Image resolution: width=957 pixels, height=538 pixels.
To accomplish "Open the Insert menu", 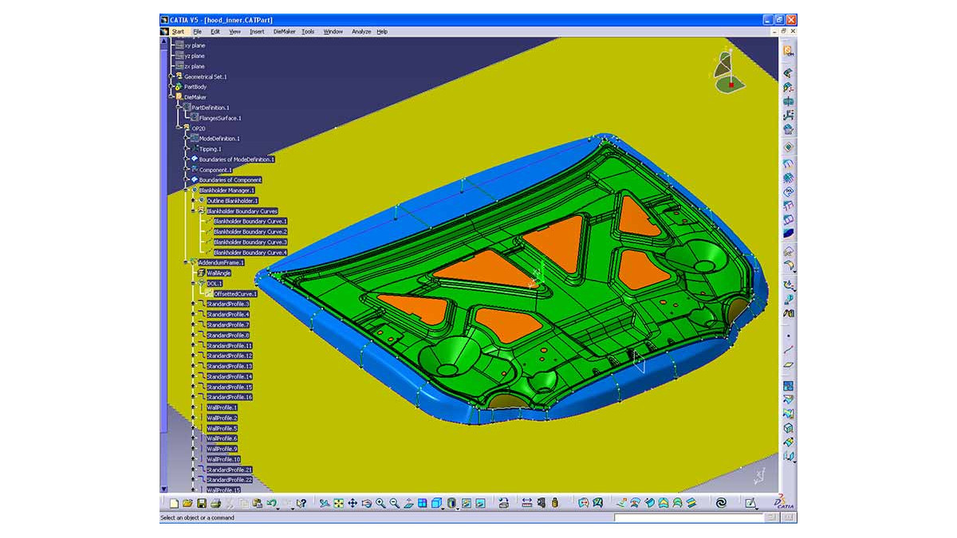I will (257, 32).
